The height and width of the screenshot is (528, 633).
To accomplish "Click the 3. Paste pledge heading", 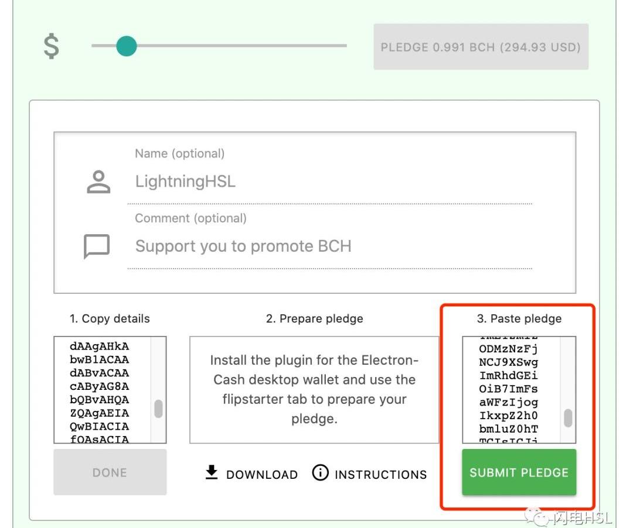I will (x=519, y=318).
